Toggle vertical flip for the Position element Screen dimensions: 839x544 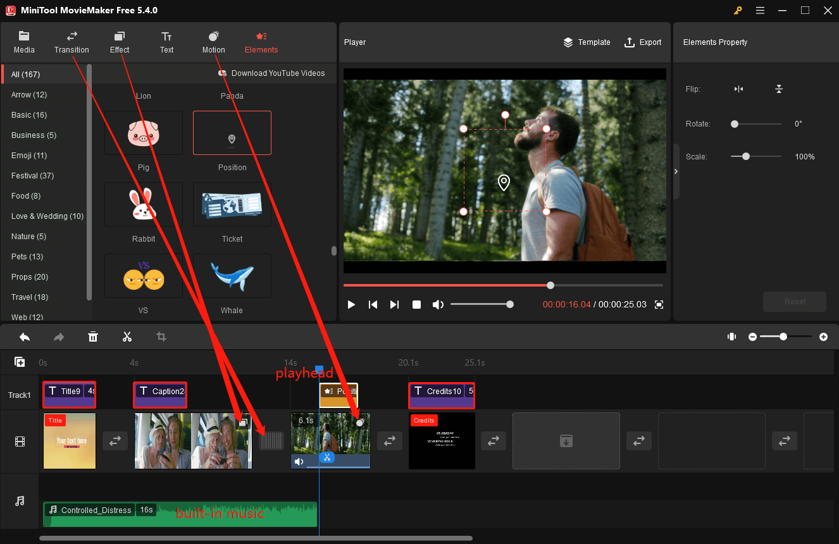tap(779, 89)
